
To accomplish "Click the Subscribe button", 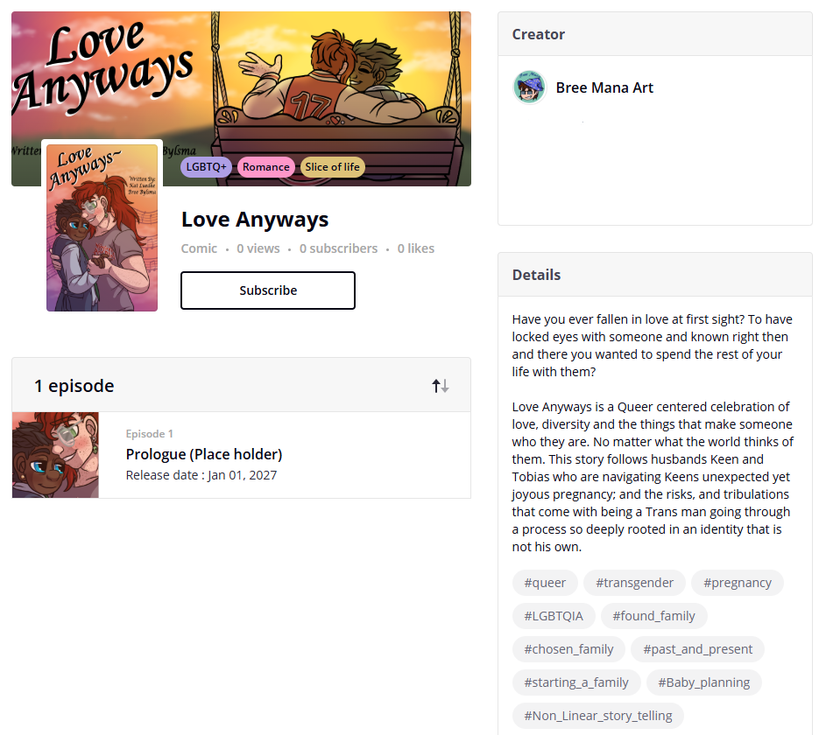I will point(268,290).
